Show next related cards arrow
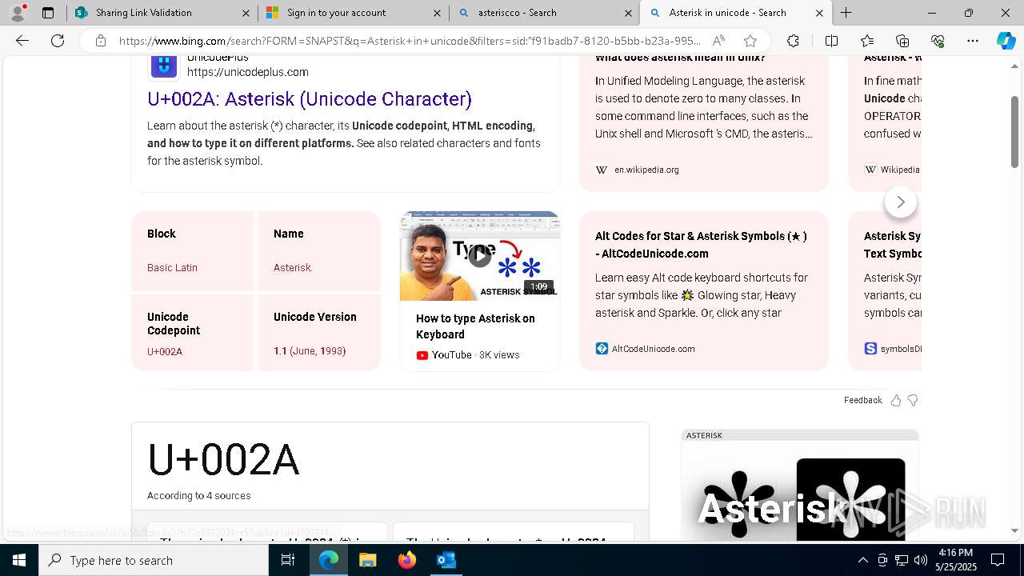 pos(901,202)
